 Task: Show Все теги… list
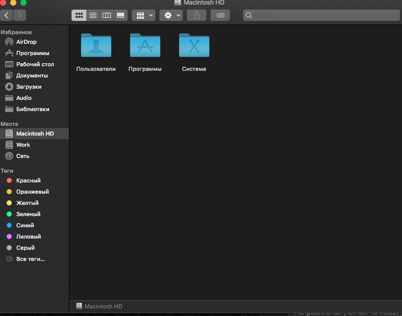(34, 259)
